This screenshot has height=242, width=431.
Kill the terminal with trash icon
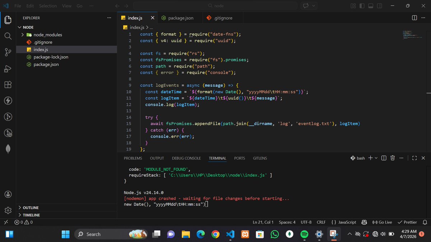click(x=393, y=158)
